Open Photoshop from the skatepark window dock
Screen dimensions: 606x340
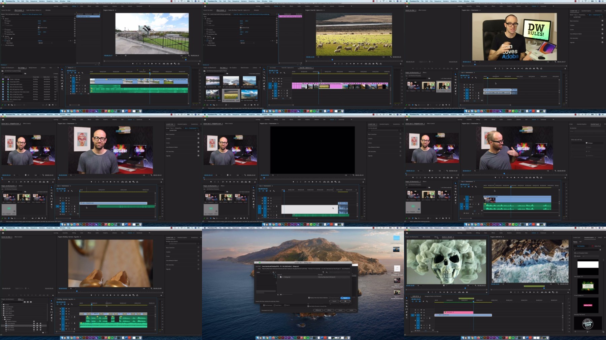point(81,111)
